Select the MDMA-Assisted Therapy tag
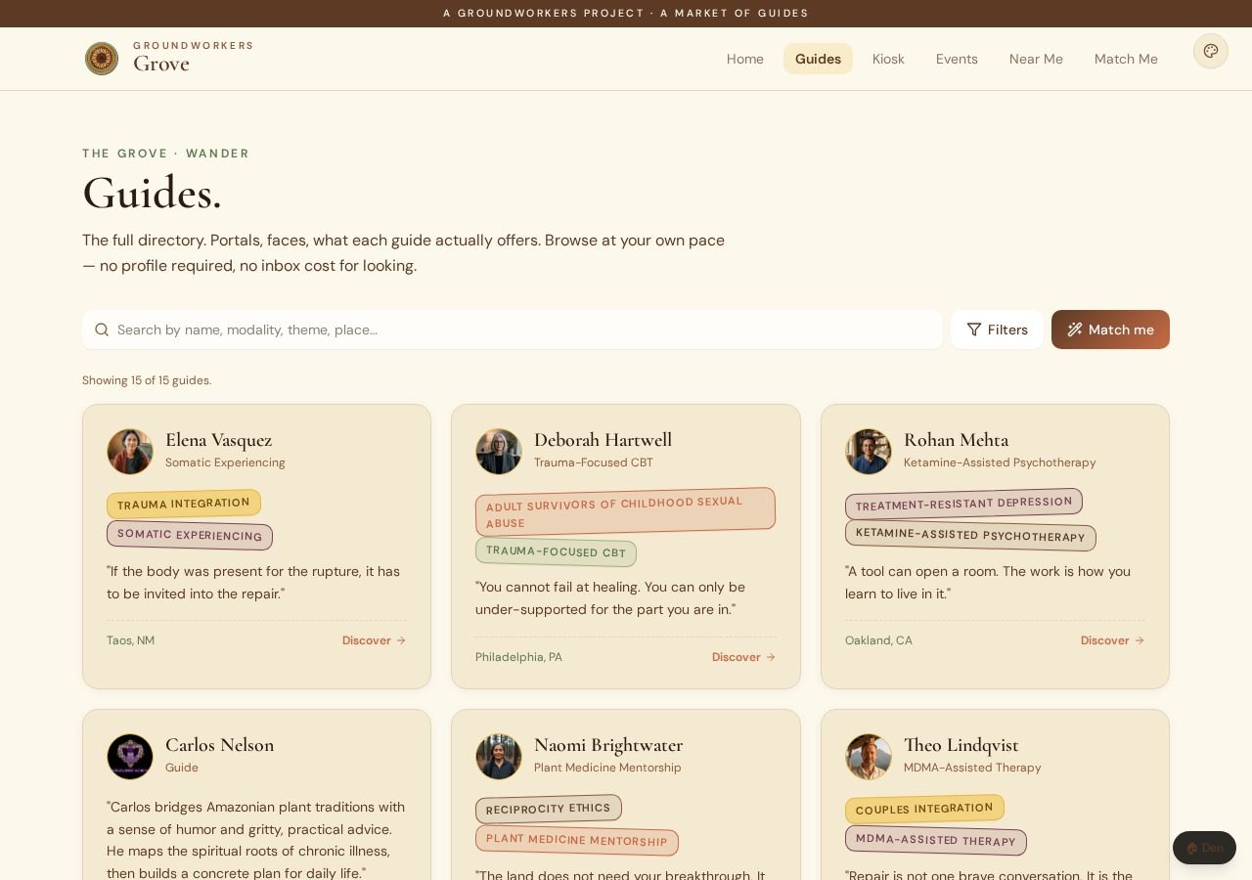1252x880 pixels. tap(936, 840)
